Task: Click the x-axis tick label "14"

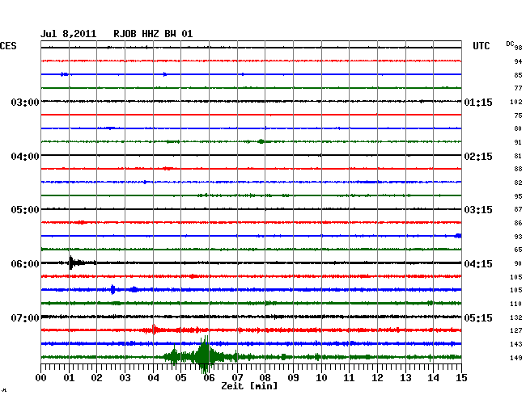Action: pyautogui.click(x=433, y=377)
